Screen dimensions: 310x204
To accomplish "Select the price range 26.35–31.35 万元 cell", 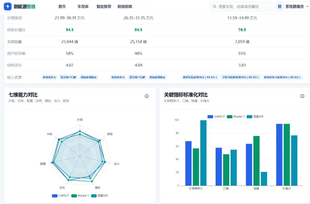I will pos(138,18).
